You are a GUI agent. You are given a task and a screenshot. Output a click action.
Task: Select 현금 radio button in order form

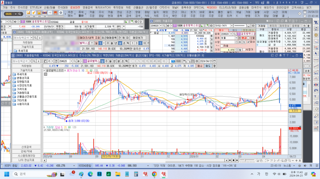(240, 38)
